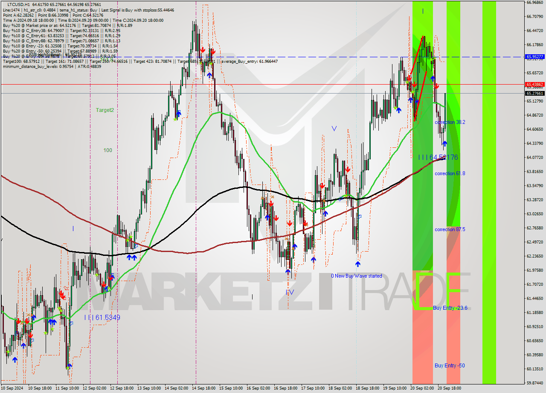
Task: Click the 'Last Signal is:Buy with stoploss' text
Action: [x=138, y=10]
